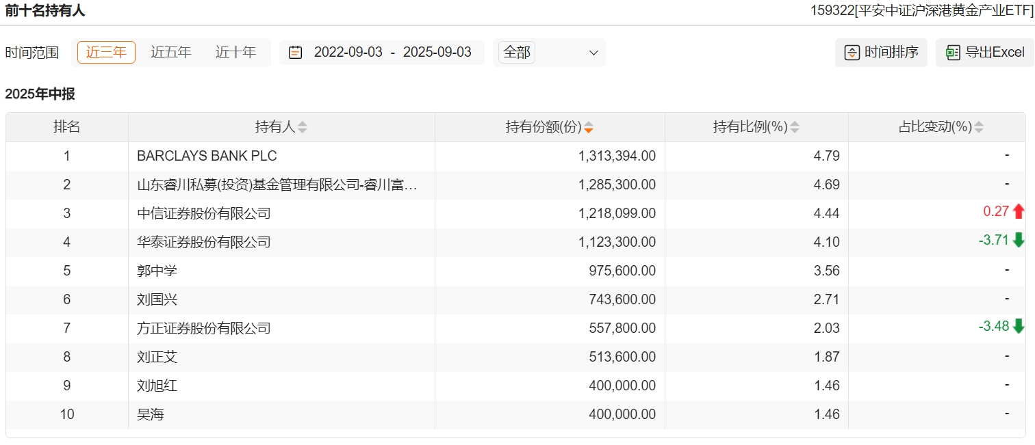Click the 时间排序 button
The image size is (1035, 445).
[882, 53]
